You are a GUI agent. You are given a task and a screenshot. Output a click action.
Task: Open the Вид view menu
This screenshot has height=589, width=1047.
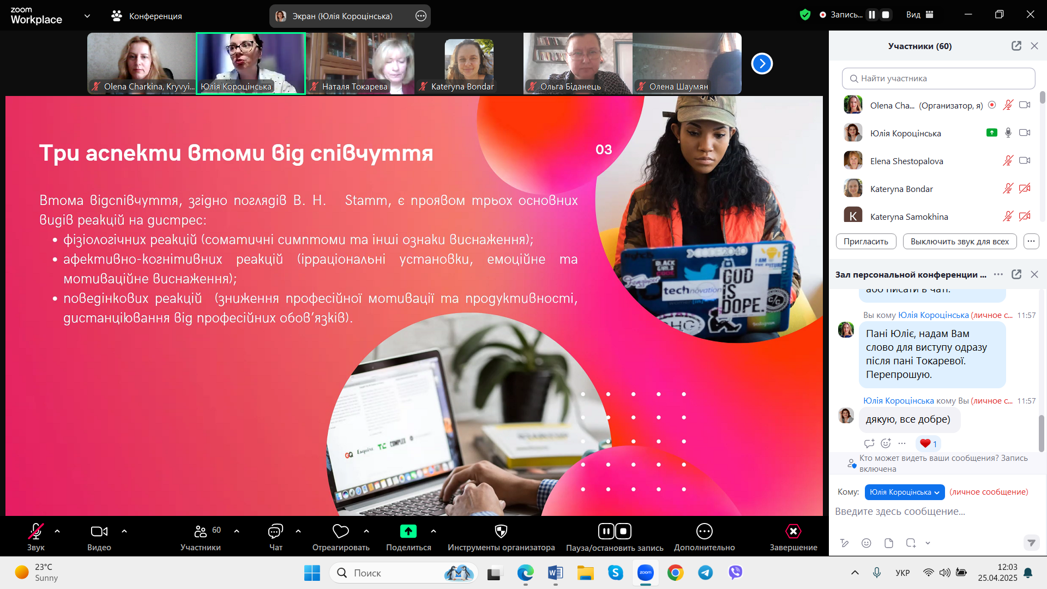[x=919, y=15]
